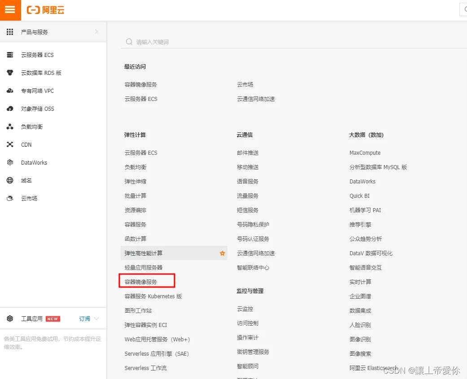Image resolution: width=467 pixels, height=379 pixels.
Task: Open 云服务器 ECS under 最近访问
Action: [141, 99]
